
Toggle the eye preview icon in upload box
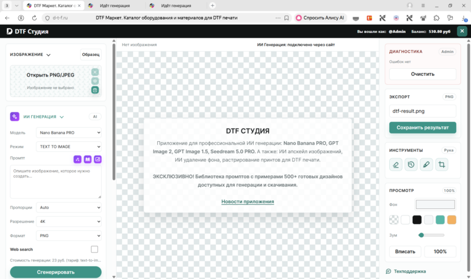point(95,81)
